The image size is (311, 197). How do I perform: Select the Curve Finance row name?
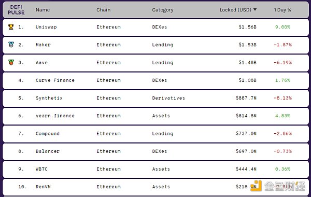(x=55, y=80)
